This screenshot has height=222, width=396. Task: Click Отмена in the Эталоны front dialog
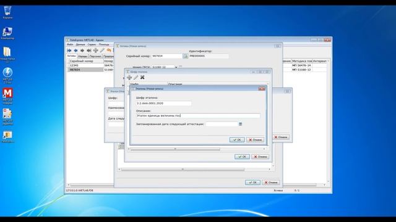coord(255,140)
